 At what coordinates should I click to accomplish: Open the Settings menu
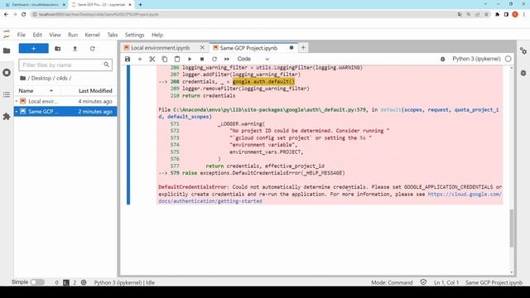[134, 35]
